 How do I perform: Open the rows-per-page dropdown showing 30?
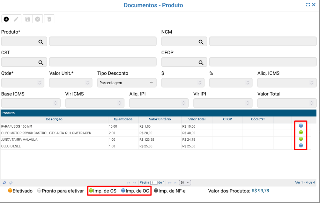[185, 183]
